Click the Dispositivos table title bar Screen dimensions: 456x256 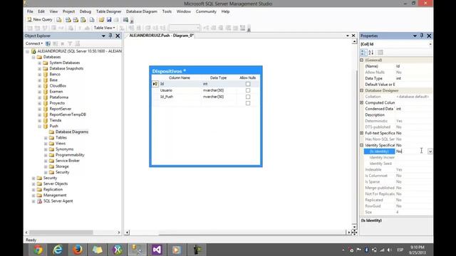point(206,71)
